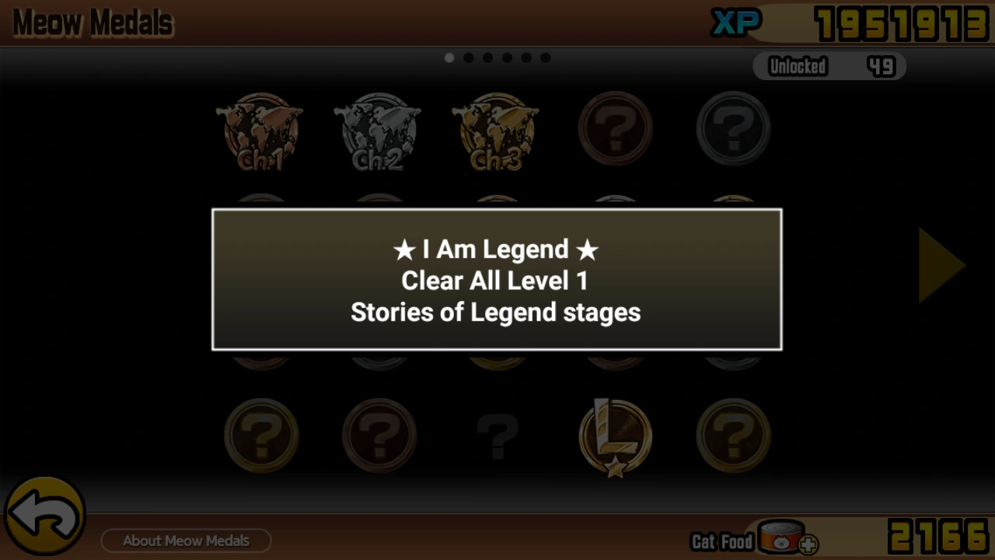This screenshot has width=995, height=560.
Task: Tap the Ch.1 bronze world medal
Action: pos(260,131)
